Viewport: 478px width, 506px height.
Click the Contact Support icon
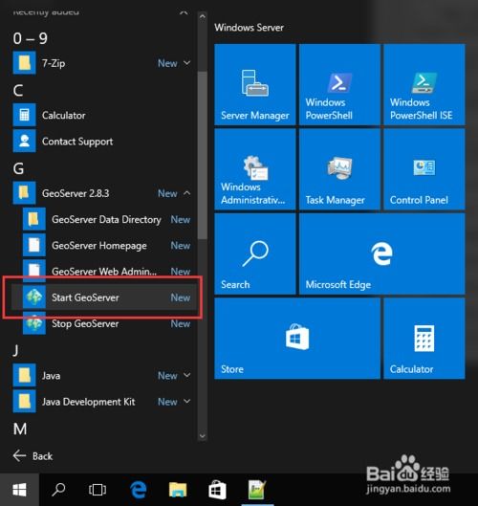click(24, 141)
